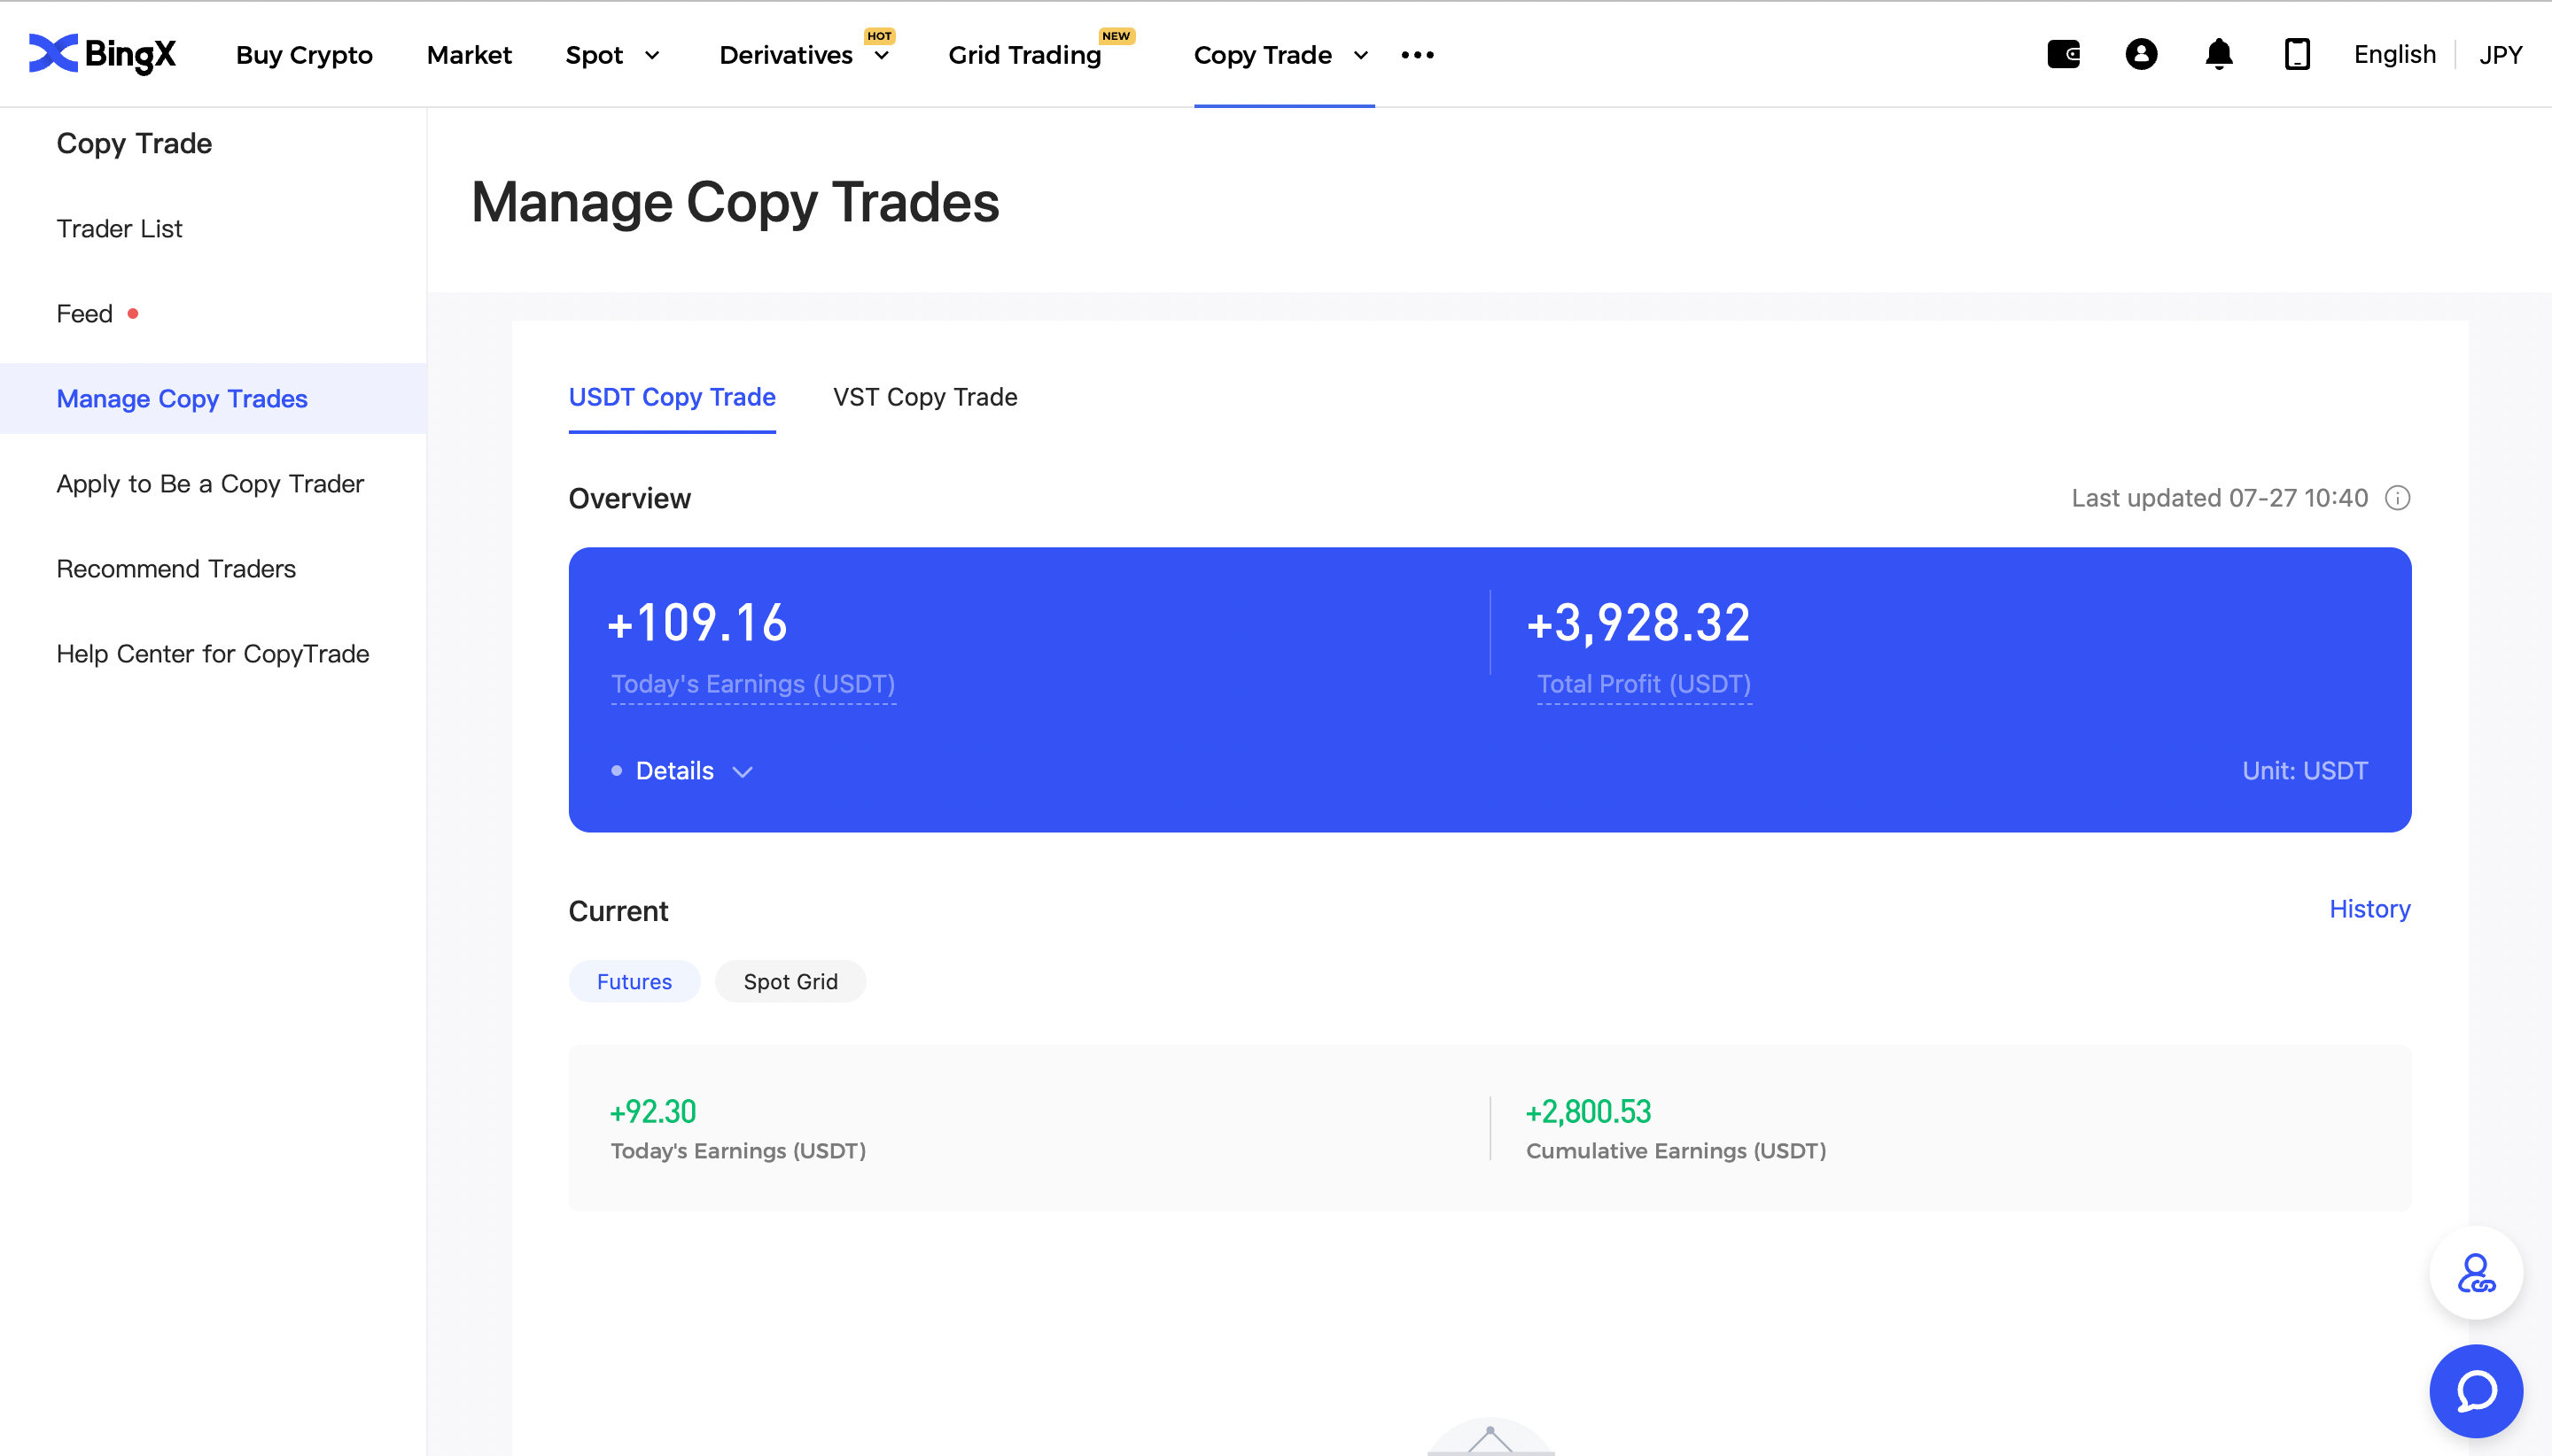
Task: Open the live chat support bubble
Action: (2476, 1391)
